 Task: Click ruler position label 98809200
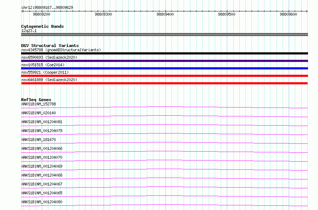pyautogui.click(x=41, y=14)
